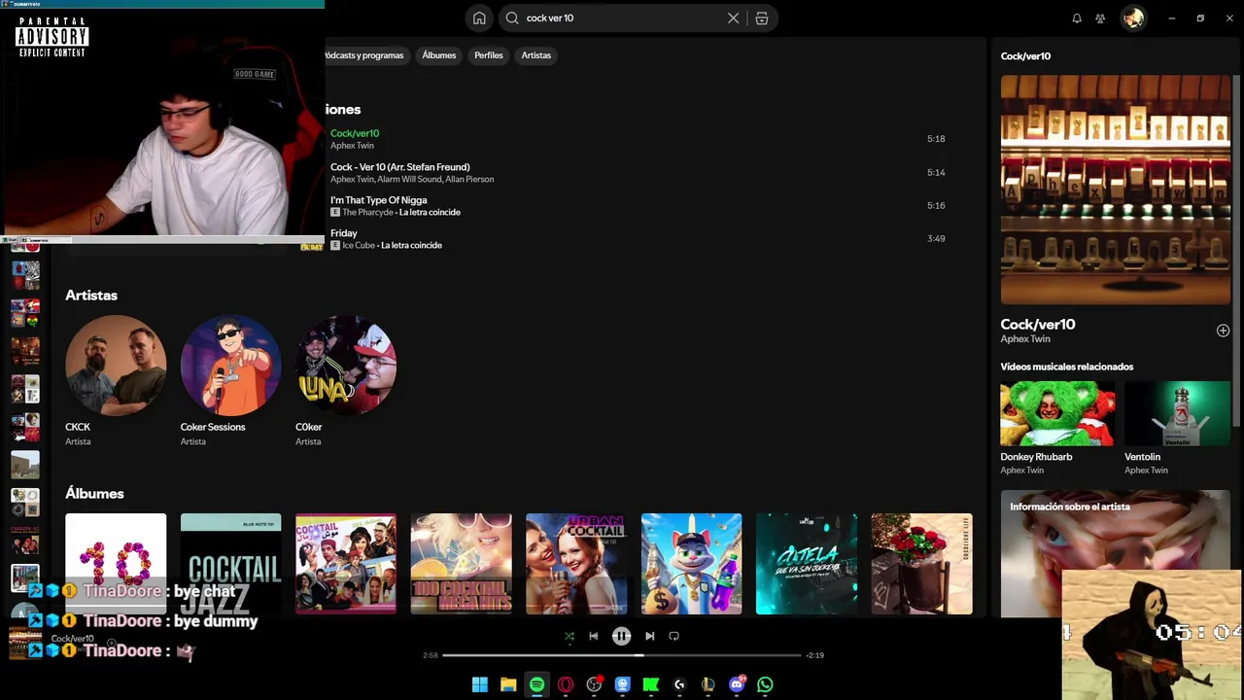Open the pink '10' album cover

(116, 564)
